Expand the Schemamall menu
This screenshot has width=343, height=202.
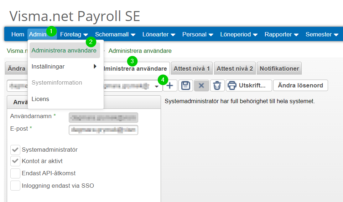(115, 34)
